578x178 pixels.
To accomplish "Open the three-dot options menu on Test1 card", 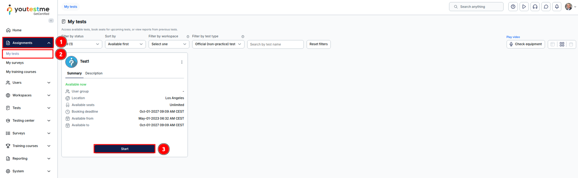I will point(182,62).
